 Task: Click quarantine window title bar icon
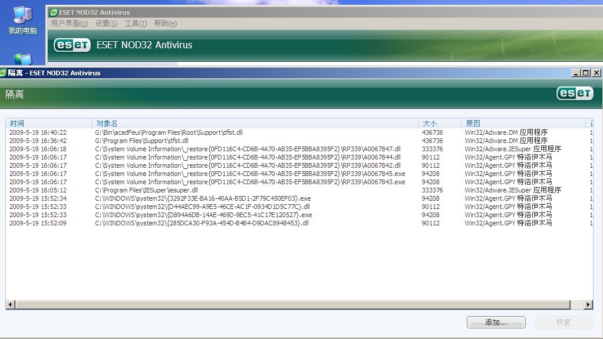3,72
